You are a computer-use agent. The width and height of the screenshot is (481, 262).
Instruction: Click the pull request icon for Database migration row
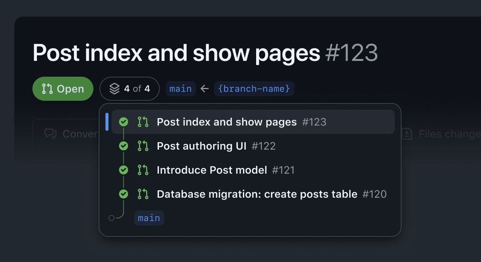[x=143, y=194]
